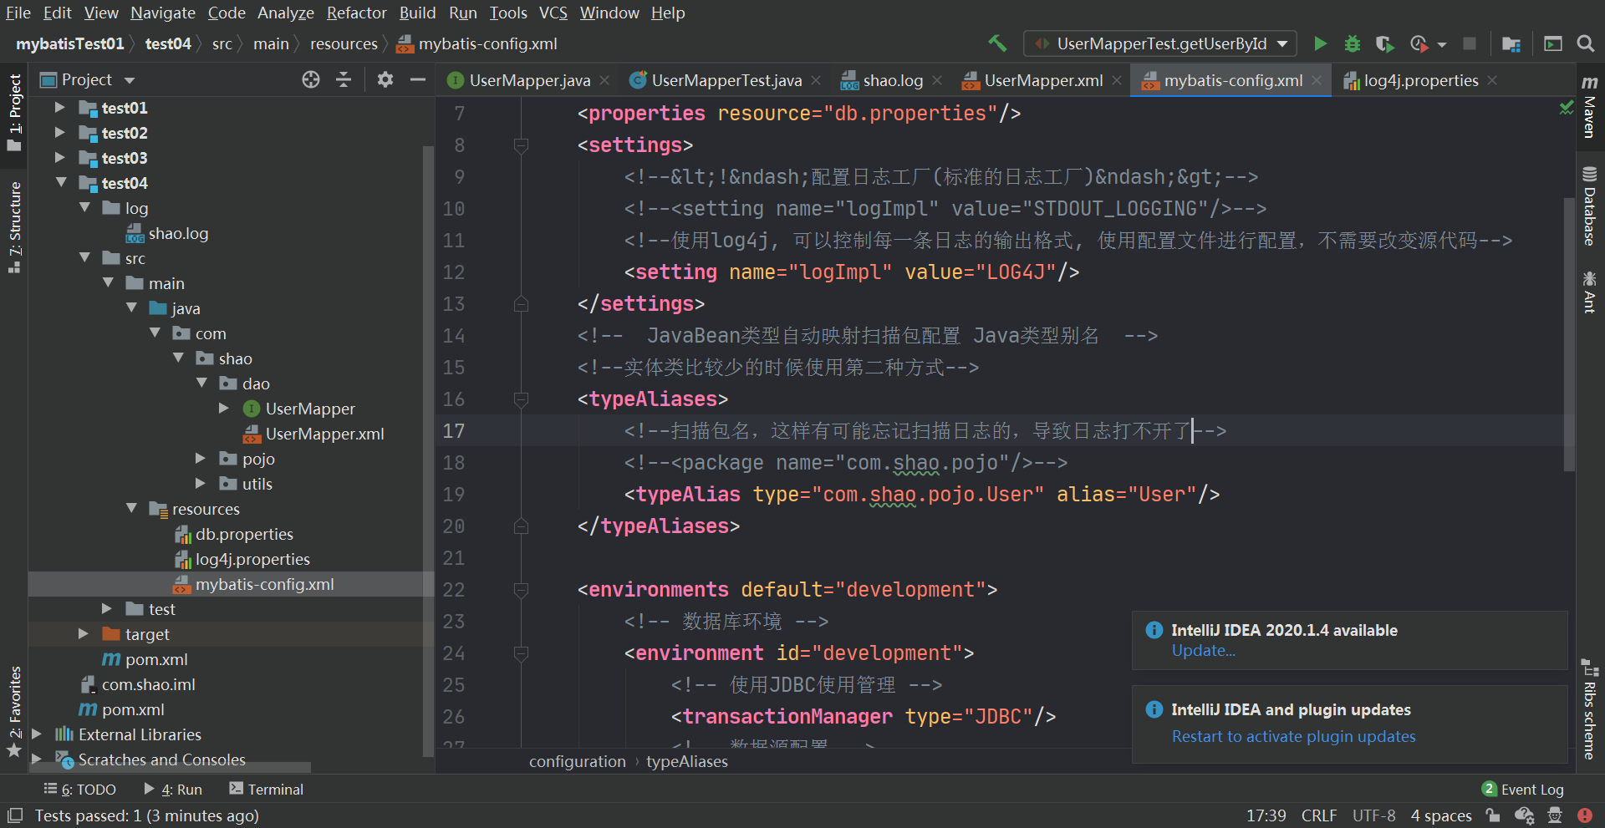This screenshot has width=1605, height=828.
Task: Collapse the test04 module
Action: tap(59, 183)
